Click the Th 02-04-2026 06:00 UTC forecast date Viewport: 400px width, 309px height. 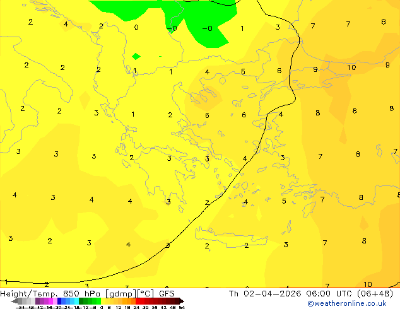(x=291, y=294)
